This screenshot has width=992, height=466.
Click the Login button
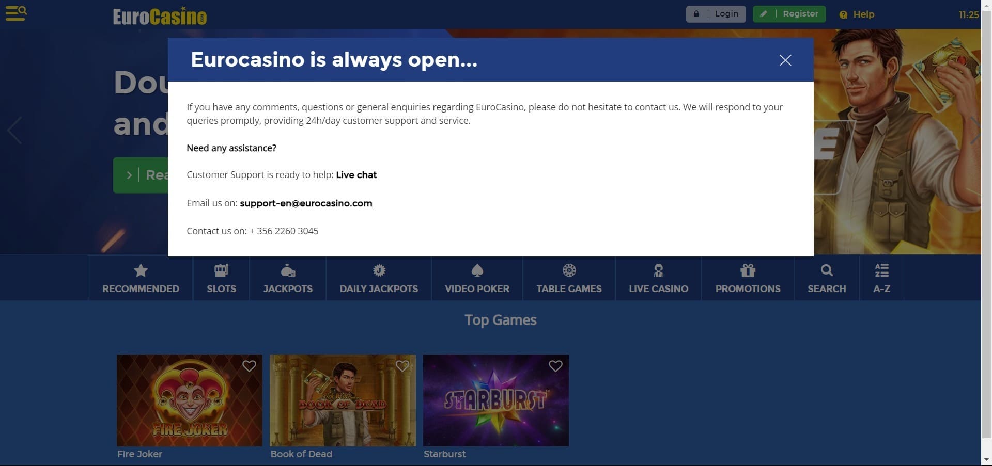point(716,14)
